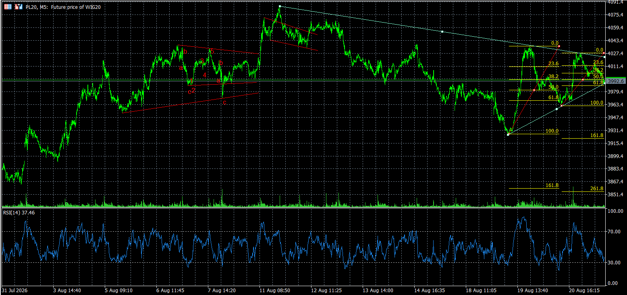Click the "7 Aug 14:20" time label
Viewport: 627px width, 295px height.
[222, 290]
